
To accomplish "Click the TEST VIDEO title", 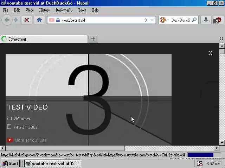I will coord(27,107).
